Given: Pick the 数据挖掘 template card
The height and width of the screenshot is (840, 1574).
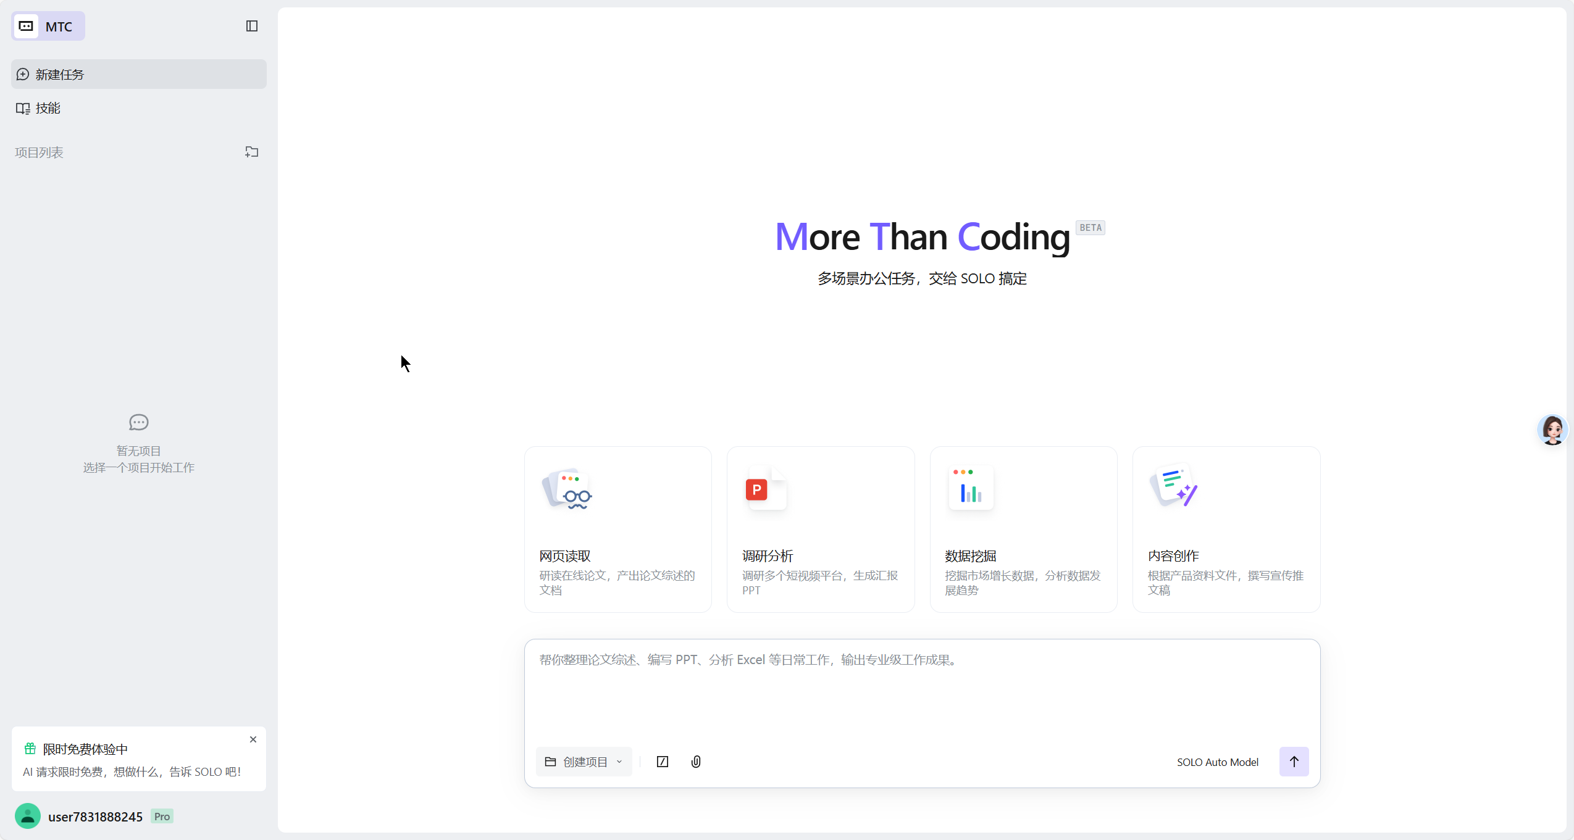Looking at the screenshot, I should (x=1023, y=529).
